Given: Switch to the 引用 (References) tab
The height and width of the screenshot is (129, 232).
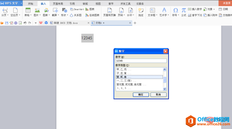Looking at the screenshot, I should 72,4.
